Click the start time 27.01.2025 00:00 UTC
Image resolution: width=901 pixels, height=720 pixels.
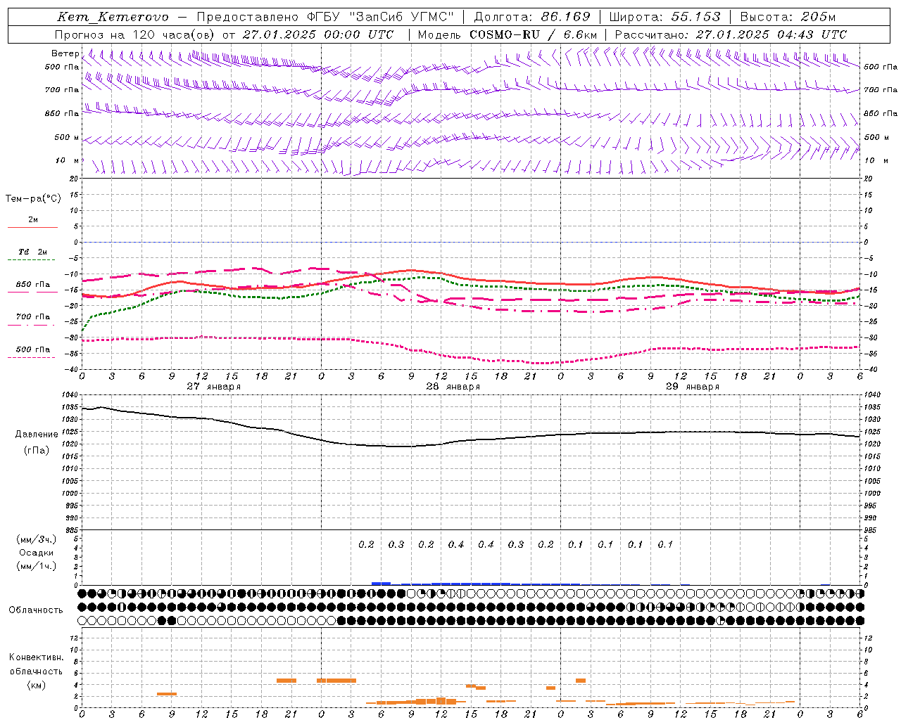(x=318, y=34)
